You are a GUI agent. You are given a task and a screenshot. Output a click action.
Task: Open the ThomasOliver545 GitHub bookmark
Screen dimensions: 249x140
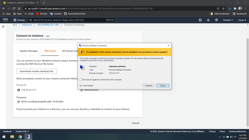[75, 14]
